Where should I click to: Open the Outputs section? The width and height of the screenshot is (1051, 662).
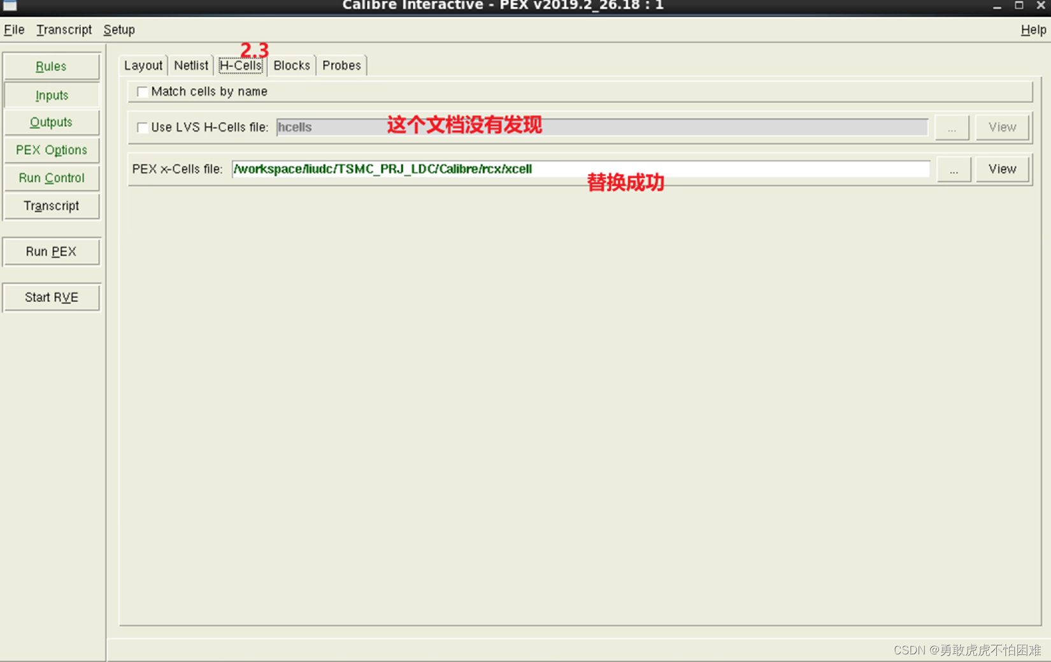point(51,122)
